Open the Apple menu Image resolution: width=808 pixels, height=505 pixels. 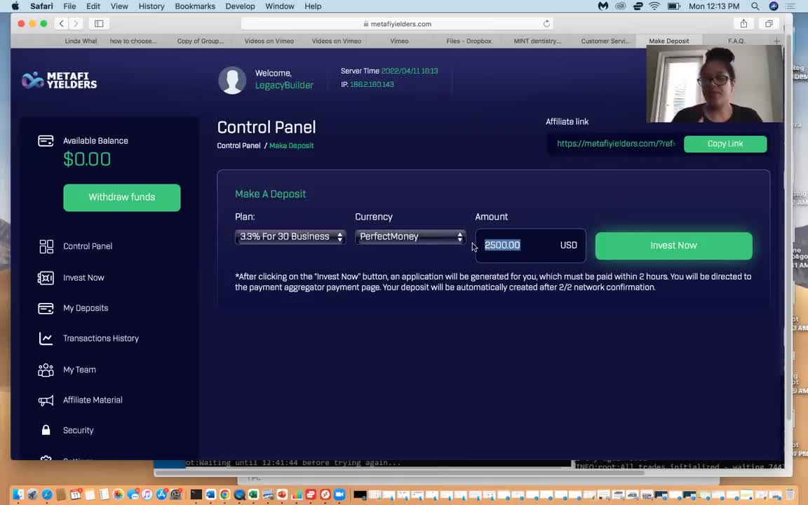15,6
